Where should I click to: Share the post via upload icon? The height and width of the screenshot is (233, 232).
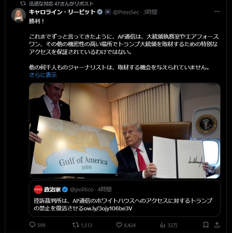217,225
